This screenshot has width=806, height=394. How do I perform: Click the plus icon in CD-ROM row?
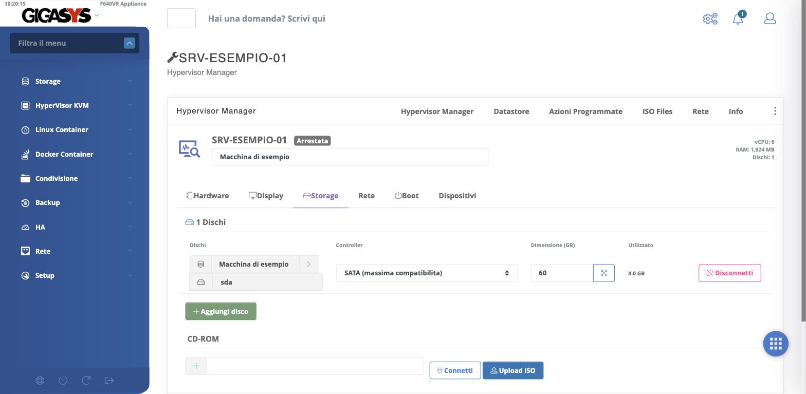pyautogui.click(x=196, y=366)
